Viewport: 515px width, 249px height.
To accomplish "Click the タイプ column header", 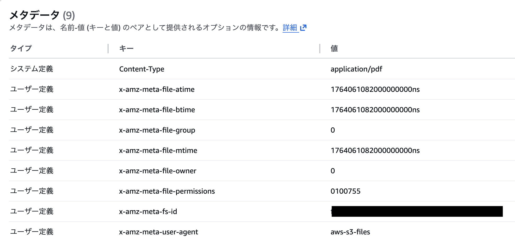I will point(21,49).
